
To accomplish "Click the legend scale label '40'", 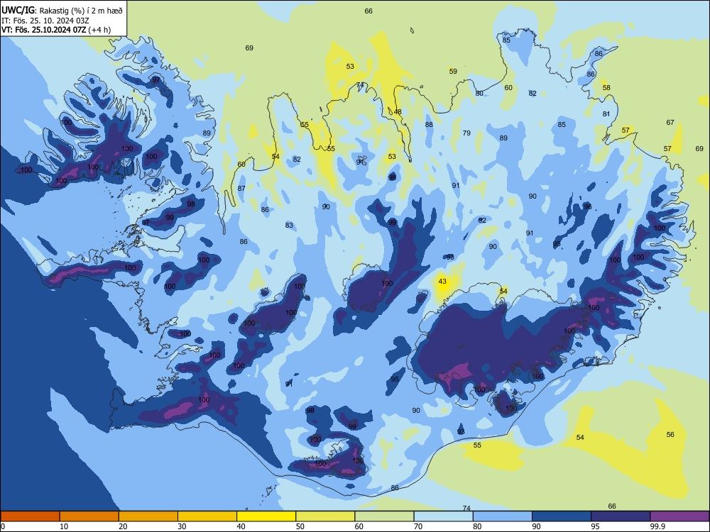I will (241, 526).
